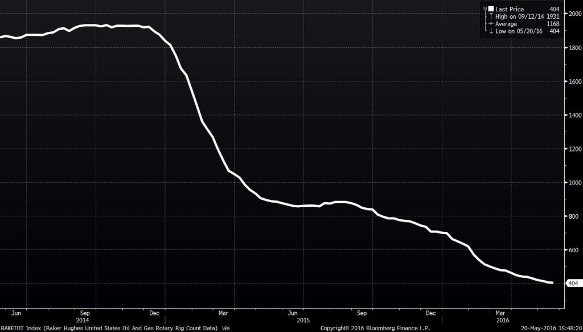Image resolution: width=583 pixels, height=332 pixels.
Task: Select the Low on 05/20/16 legend entry
Action: pyautogui.click(x=519, y=31)
